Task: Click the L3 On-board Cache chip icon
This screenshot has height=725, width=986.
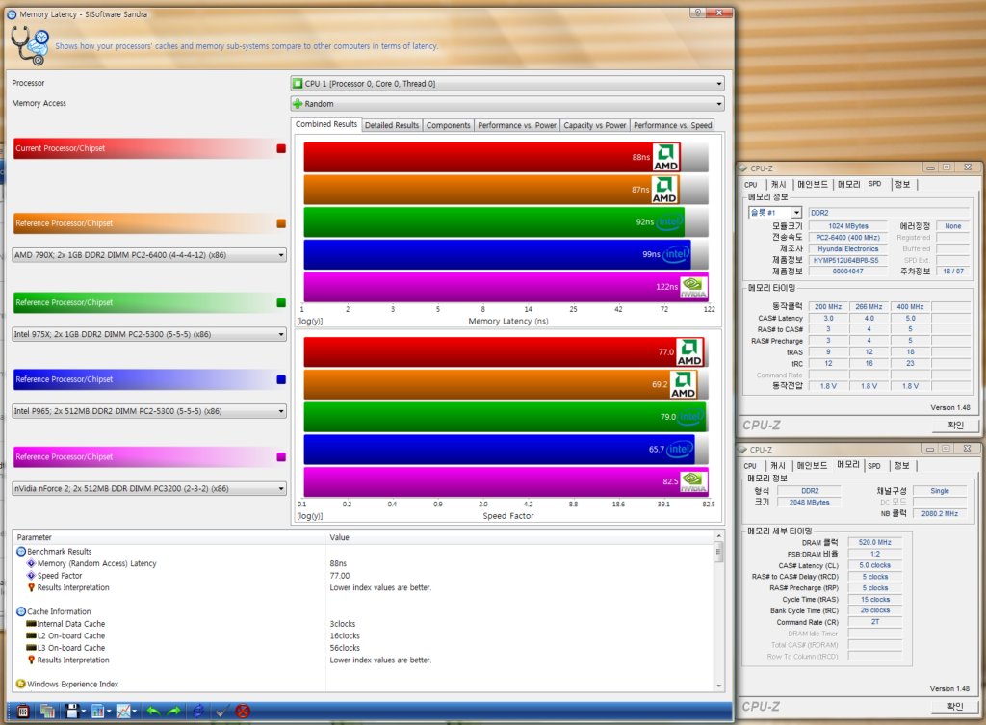Action: coord(31,648)
